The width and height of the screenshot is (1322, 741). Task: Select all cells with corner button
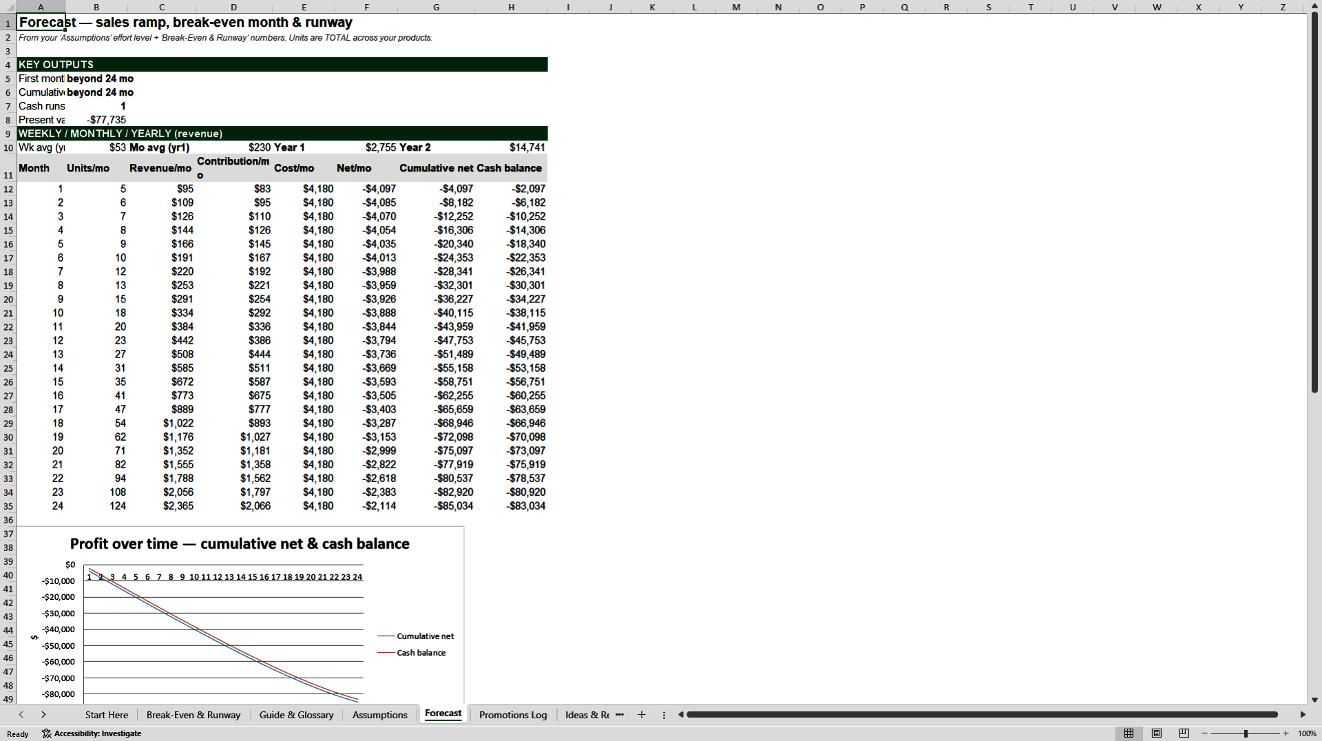[x=8, y=7]
